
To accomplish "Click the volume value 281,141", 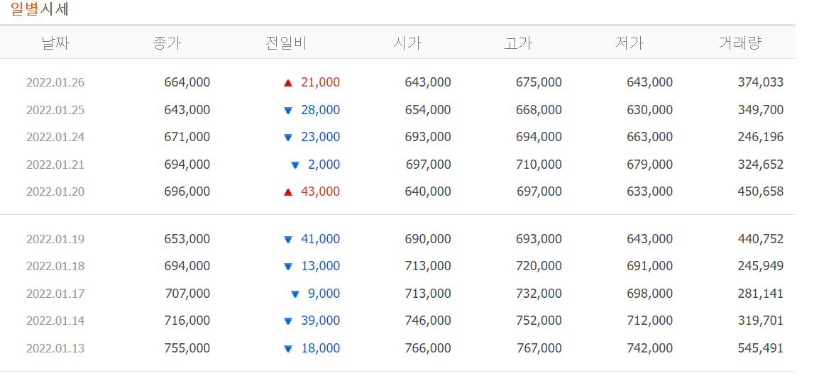I will [761, 294].
